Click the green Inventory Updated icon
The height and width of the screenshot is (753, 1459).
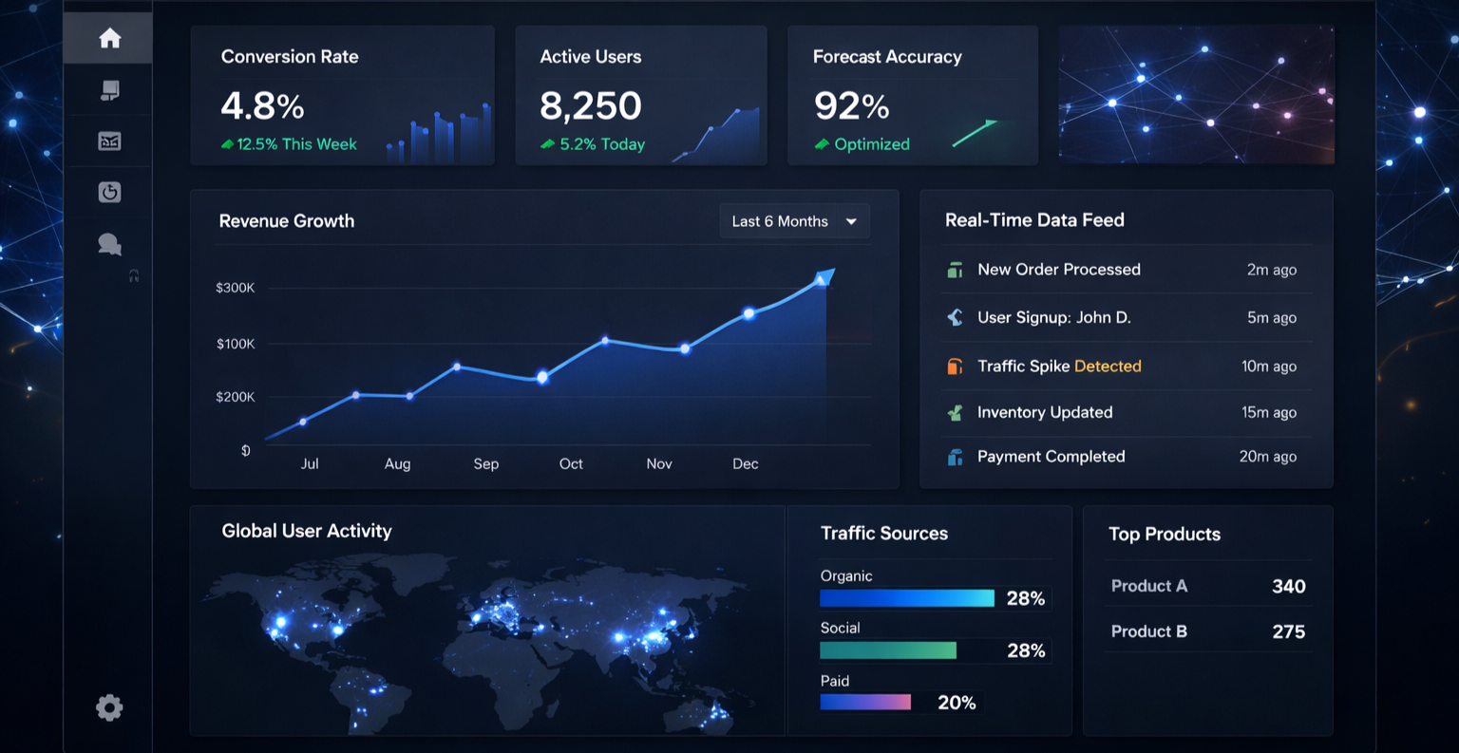955,413
